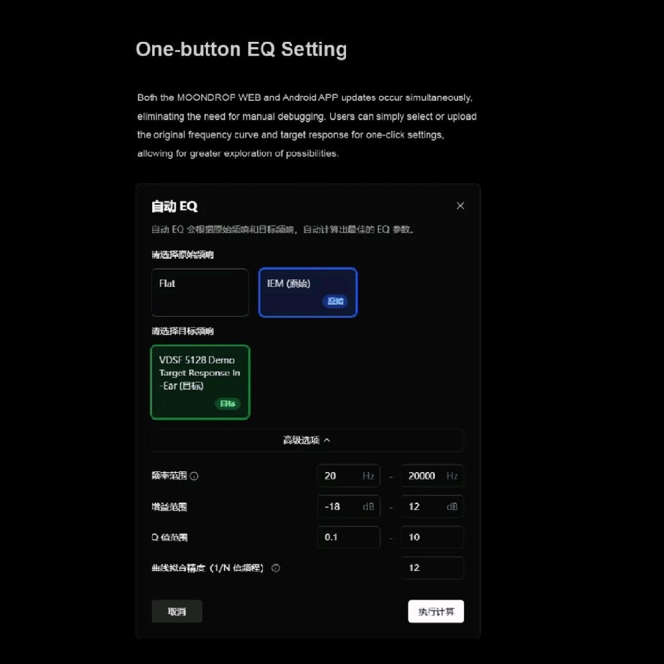
Task: Click the Q 值范围 label
Action: 169,537
